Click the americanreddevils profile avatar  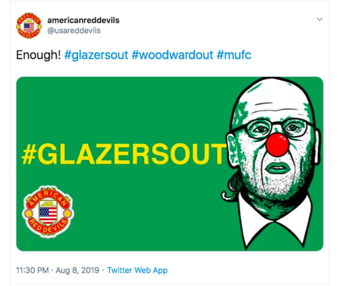29,26
